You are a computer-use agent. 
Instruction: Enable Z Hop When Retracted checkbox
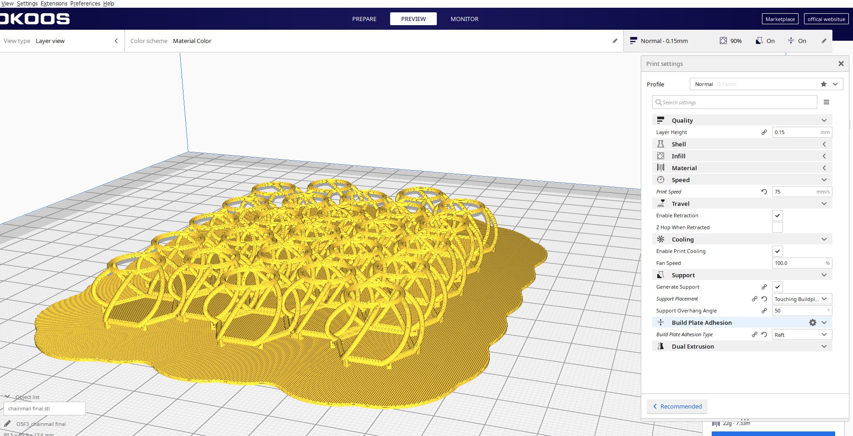777,227
